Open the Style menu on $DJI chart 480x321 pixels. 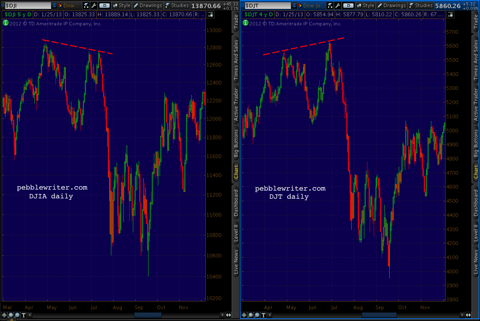click(122, 5)
